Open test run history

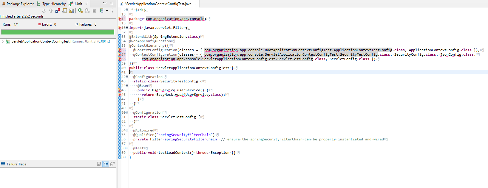click(101, 11)
